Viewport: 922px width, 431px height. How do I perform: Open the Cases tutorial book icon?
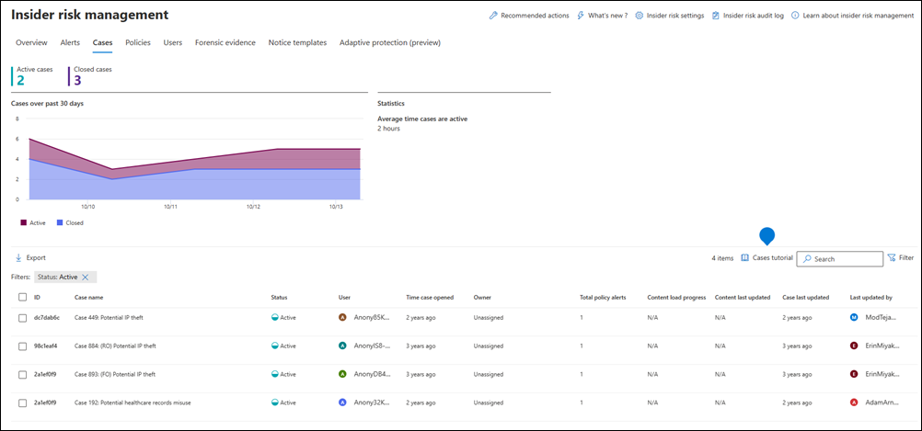tap(745, 258)
